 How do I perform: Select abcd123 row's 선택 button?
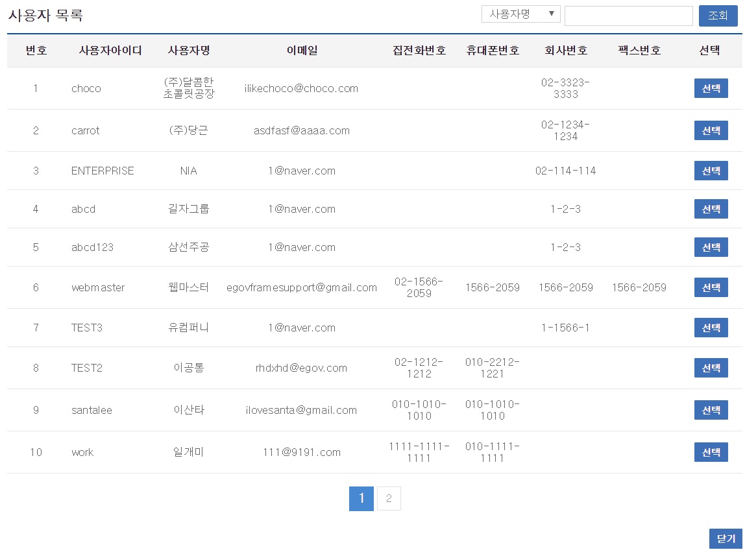(711, 247)
